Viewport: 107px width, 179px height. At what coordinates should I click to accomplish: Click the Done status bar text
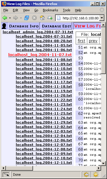[x=17, y=175]
